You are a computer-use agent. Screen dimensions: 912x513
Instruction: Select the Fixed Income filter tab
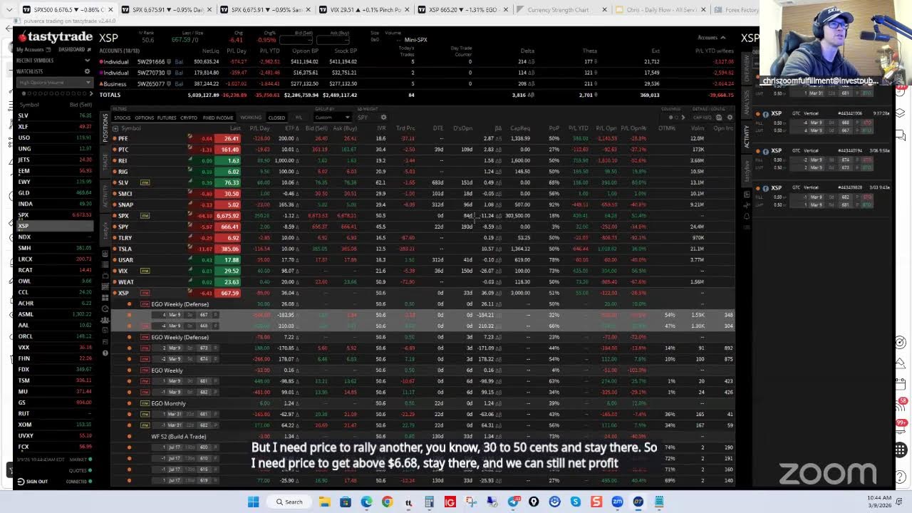coord(218,118)
